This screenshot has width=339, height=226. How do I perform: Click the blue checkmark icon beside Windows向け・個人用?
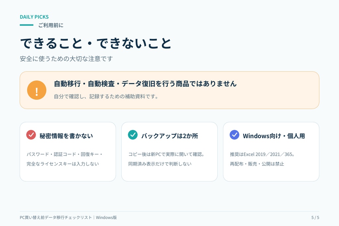234,135
